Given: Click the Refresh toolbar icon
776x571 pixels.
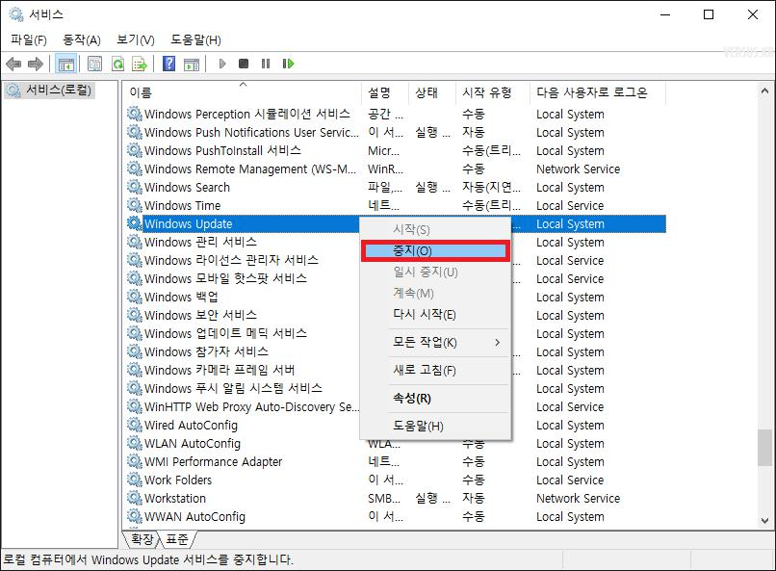Looking at the screenshot, I should click(x=117, y=64).
